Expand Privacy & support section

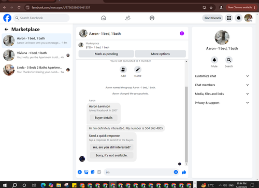point(222,103)
